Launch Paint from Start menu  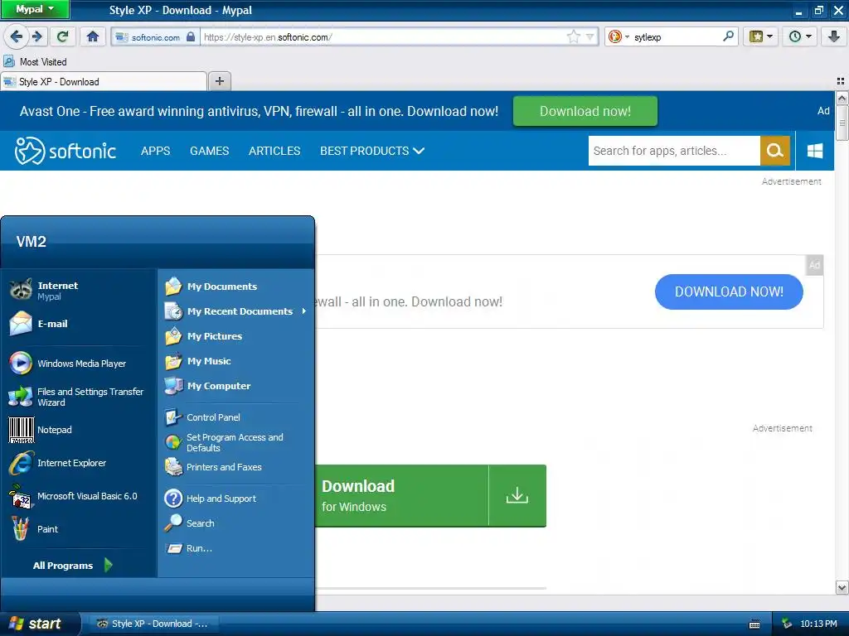pos(79,529)
